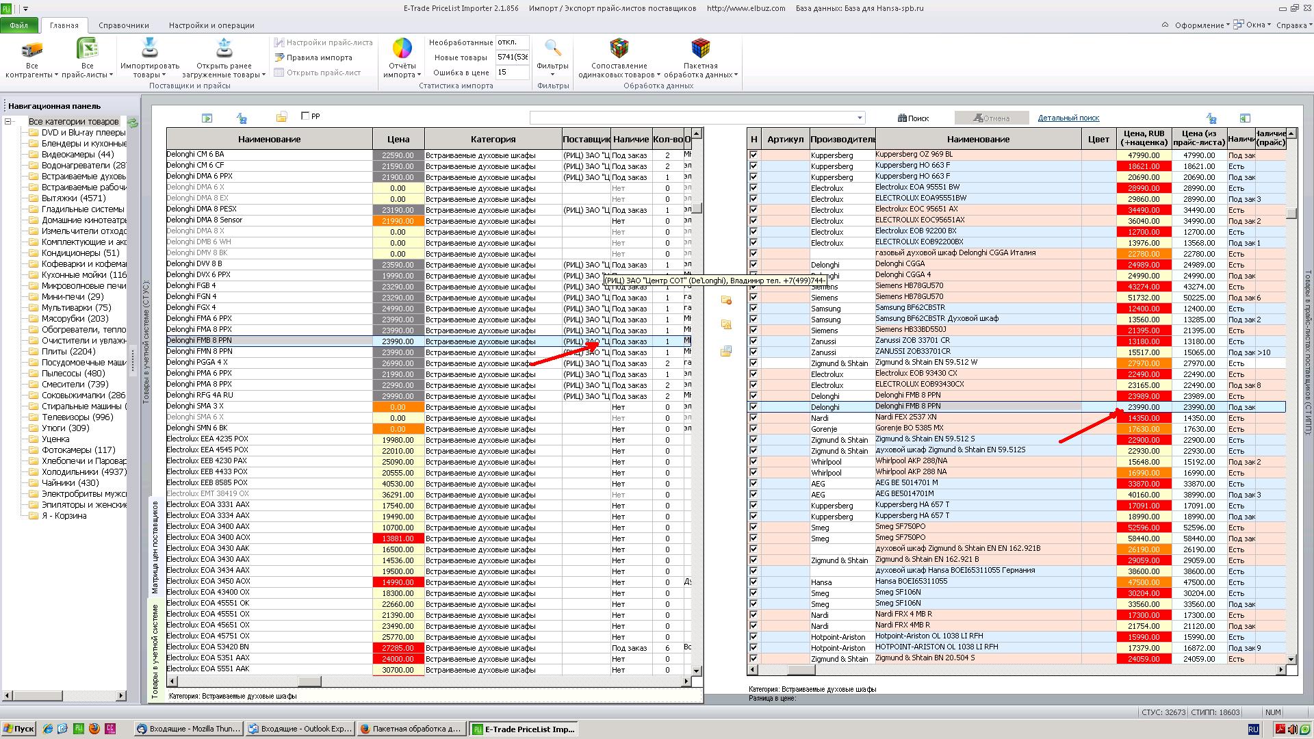
Task: Click red price cell 13881.00 Electrolux EOA 3400 AOX
Action: [x=398, y=539]
